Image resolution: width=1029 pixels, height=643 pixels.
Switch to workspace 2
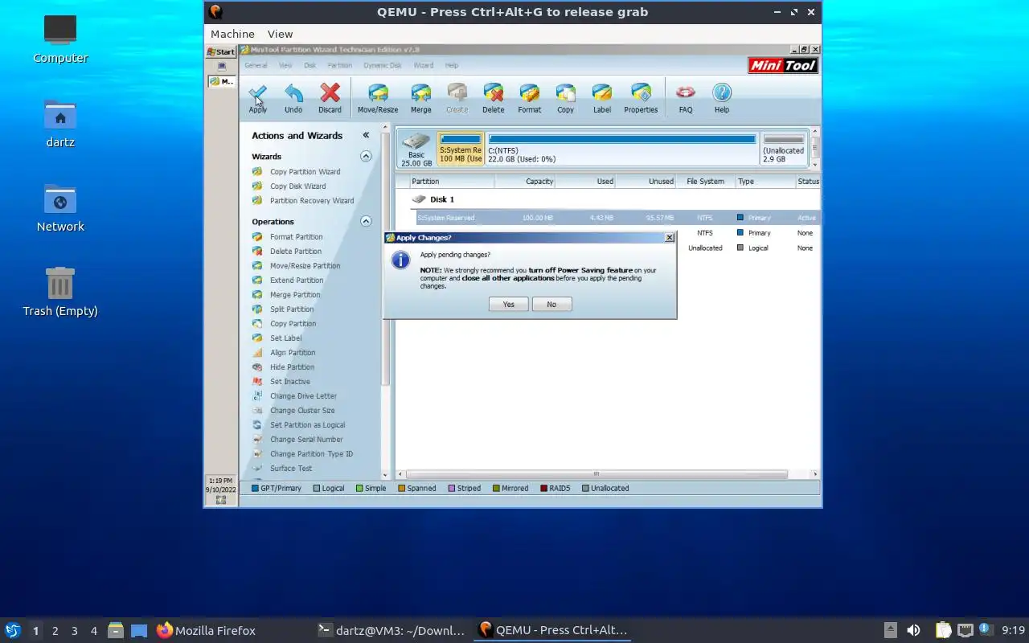click(55, 631)
